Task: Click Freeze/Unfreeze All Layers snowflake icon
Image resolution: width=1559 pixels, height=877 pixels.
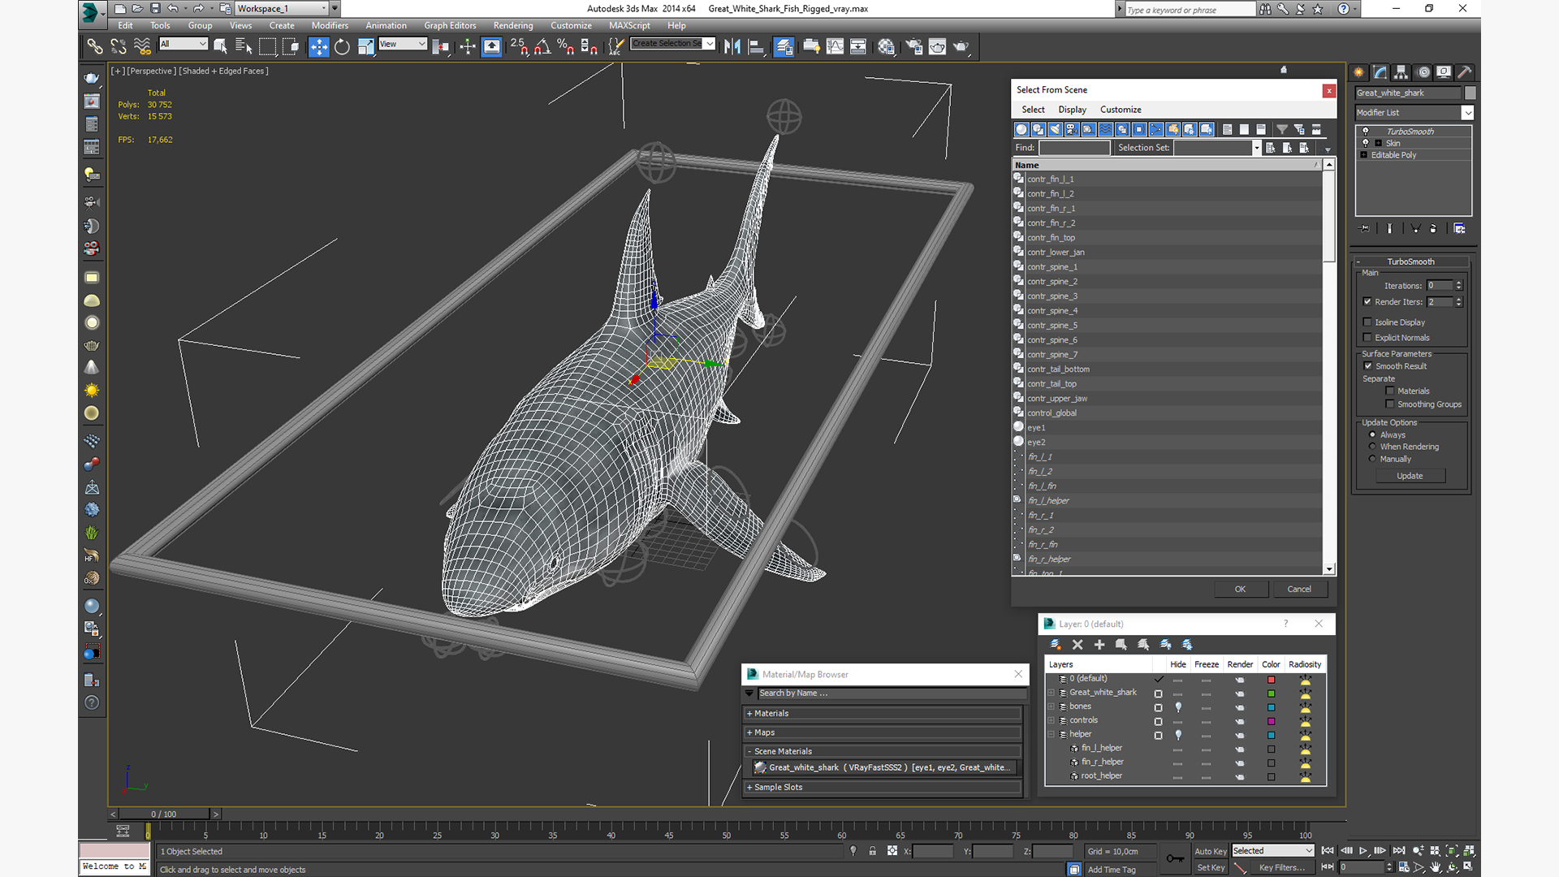Action: click(x=1187, y=645)
